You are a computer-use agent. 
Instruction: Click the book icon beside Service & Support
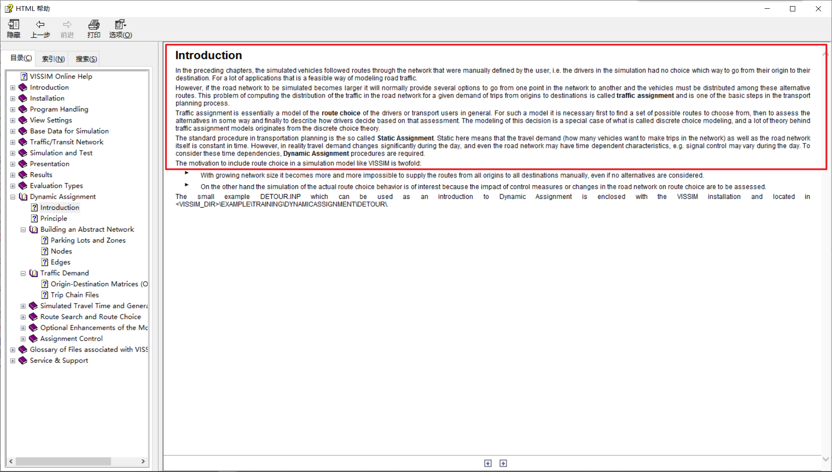pos(23,361)
